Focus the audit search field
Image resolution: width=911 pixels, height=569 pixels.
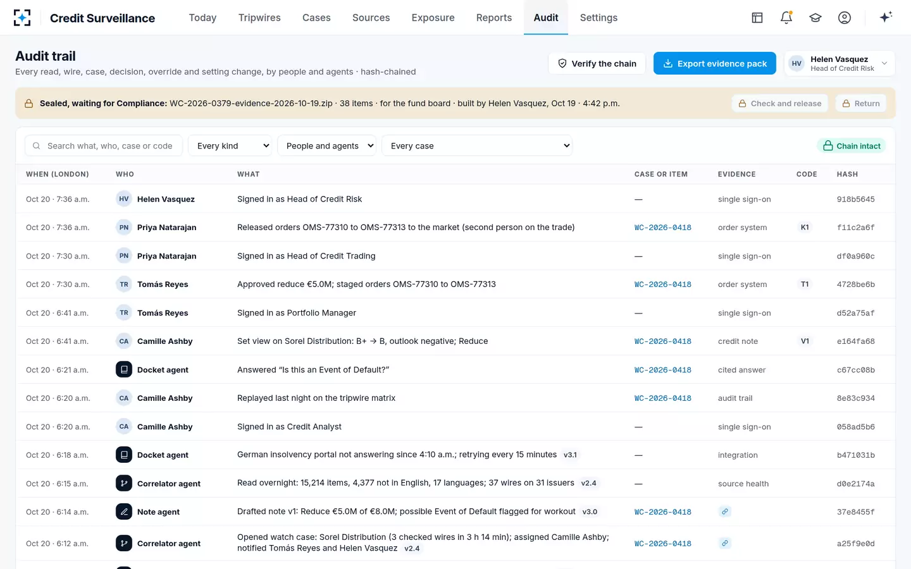click(x=104, y=145)
